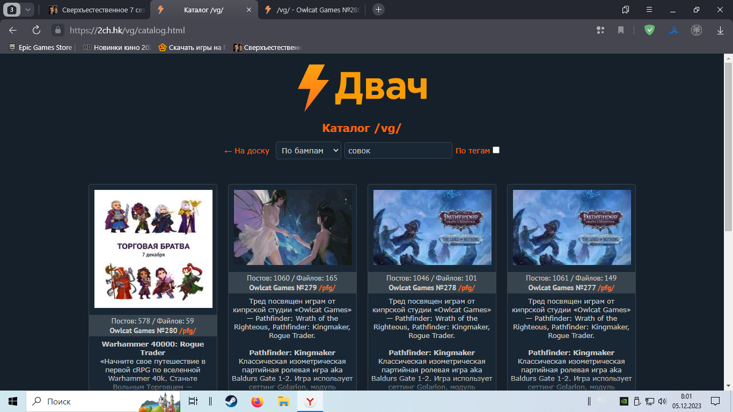Open the Windows notification center icon
The image size is (733, 412).
(x=715, y=401)
